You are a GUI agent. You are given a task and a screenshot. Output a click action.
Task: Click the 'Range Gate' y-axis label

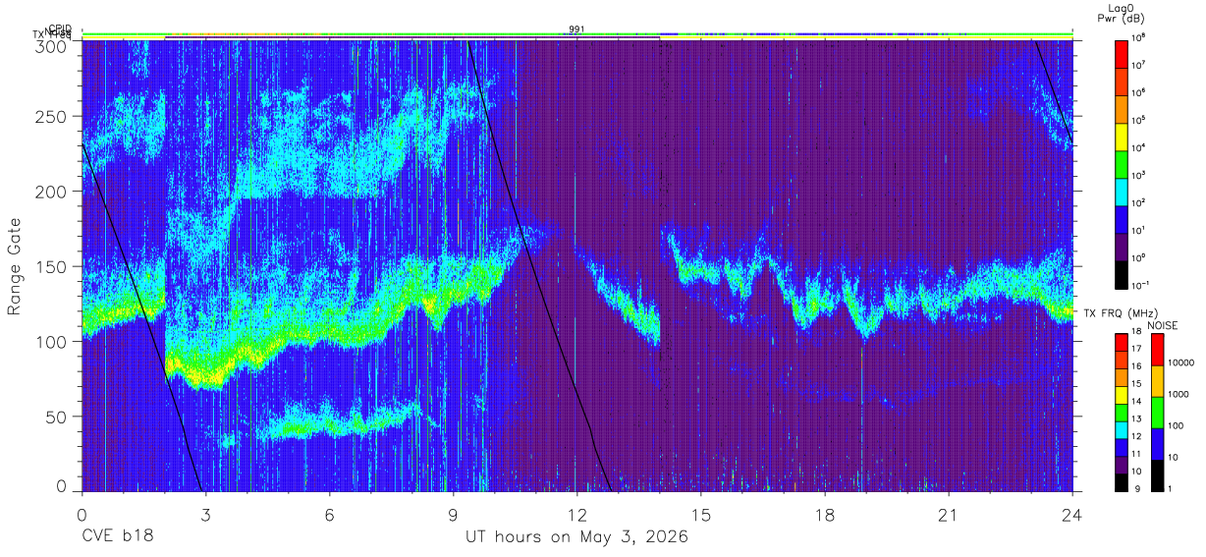tap(15, 266)
